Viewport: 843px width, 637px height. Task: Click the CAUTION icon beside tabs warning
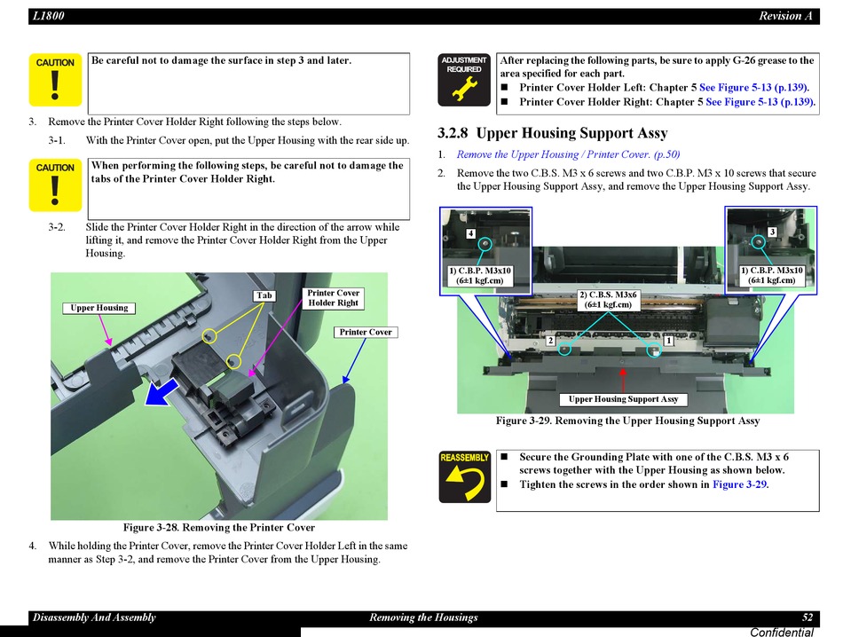55,185
